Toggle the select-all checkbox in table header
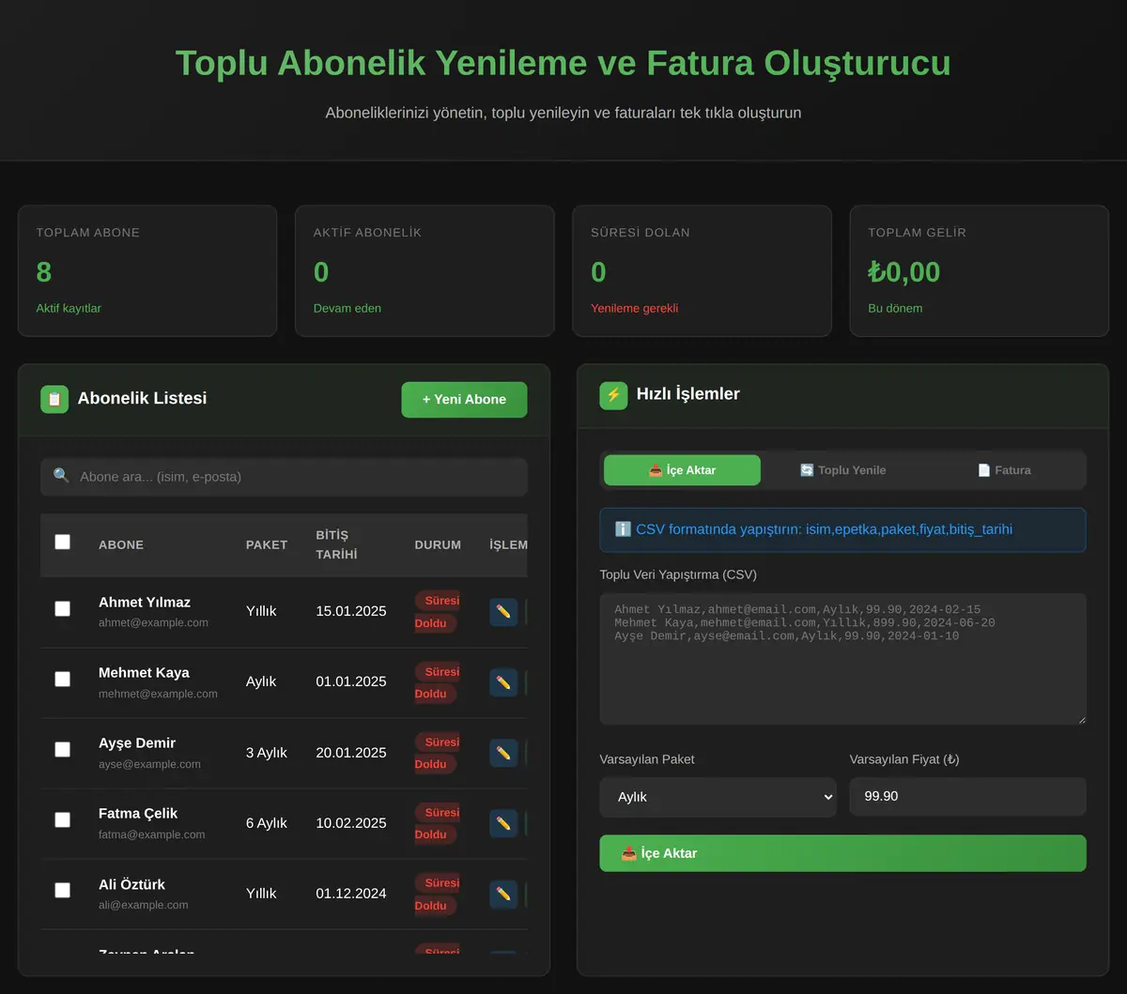Image resolution: width=1127 pixels, height=994 pixels. click(62, 542)
